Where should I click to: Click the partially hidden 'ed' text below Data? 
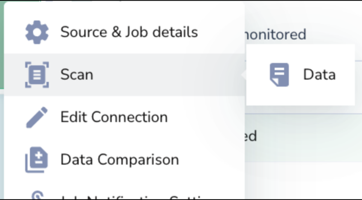251,135
